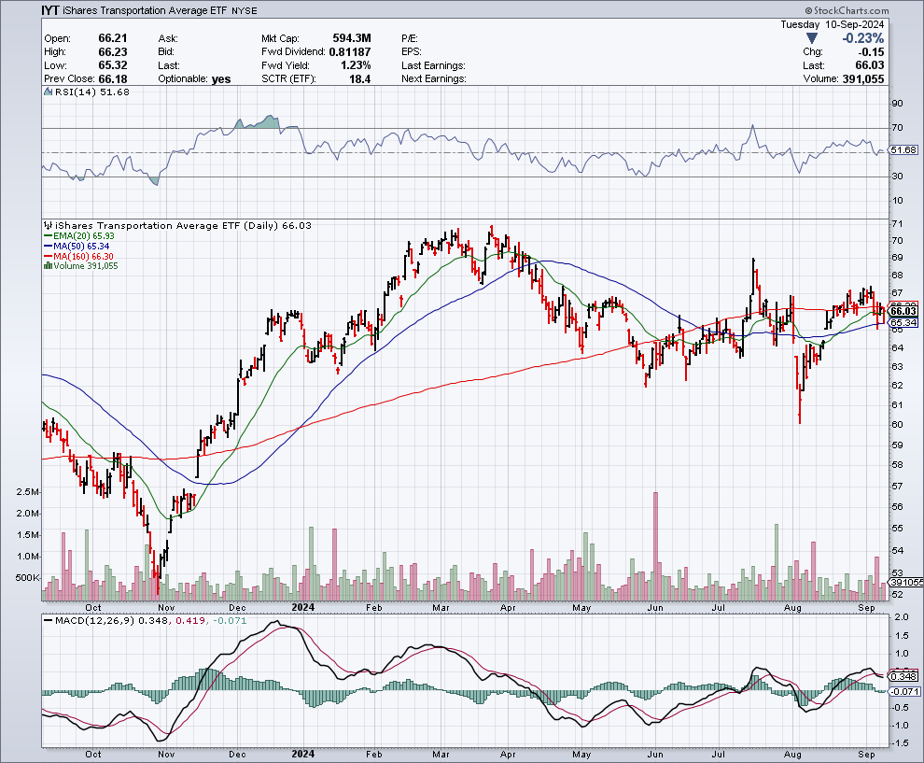The width and height of the screenshot is (924, 763).
Task: Select the IYT ticker symbol
Action: 49,10
